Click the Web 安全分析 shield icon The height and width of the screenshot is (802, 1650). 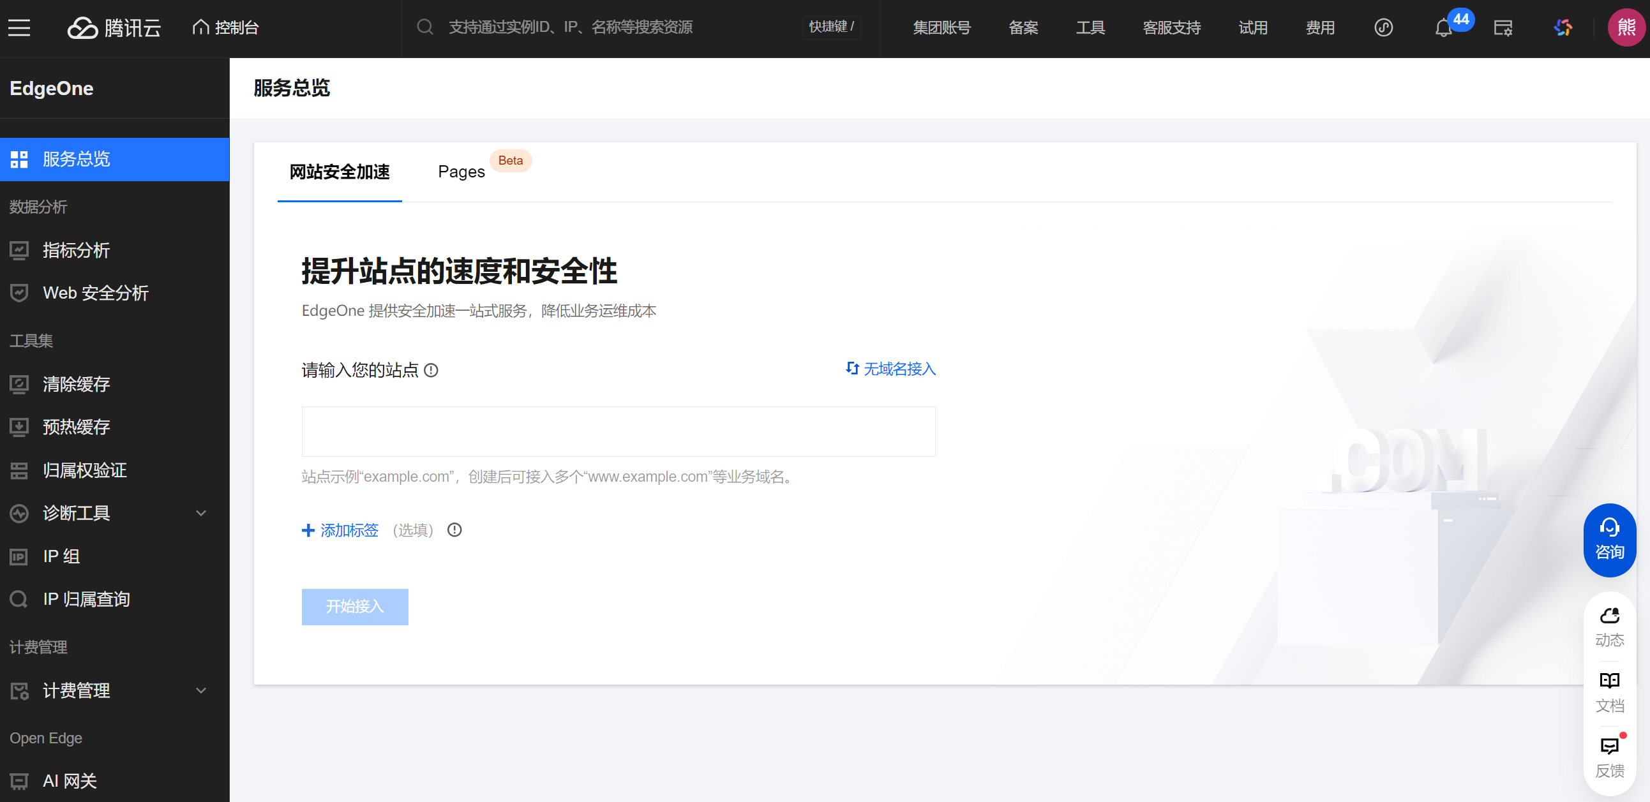click(19, 293)
